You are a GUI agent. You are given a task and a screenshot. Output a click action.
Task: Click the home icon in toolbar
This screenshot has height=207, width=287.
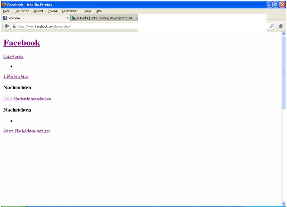point(281,26)
